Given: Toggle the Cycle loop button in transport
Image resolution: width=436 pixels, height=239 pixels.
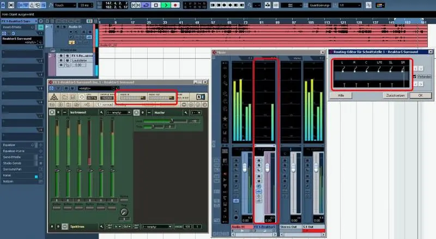Looking at the screenshot, I should point(146,5).
